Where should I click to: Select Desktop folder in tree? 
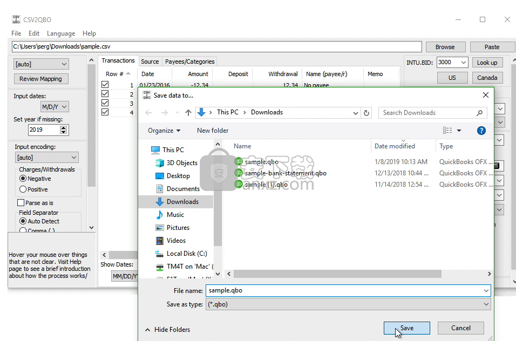tap(172, 175)
